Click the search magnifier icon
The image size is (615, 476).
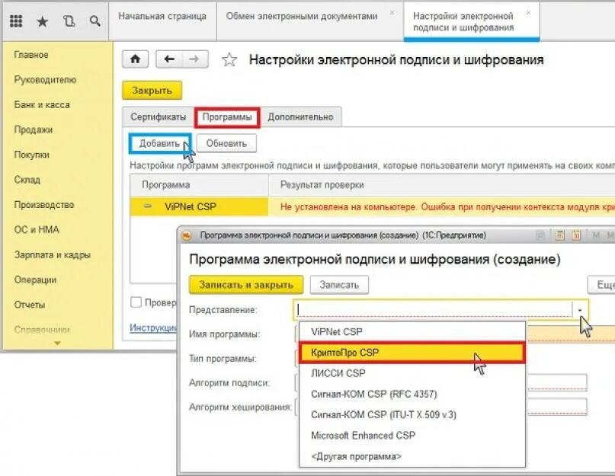pyautogui.click(x=95, y=21)
